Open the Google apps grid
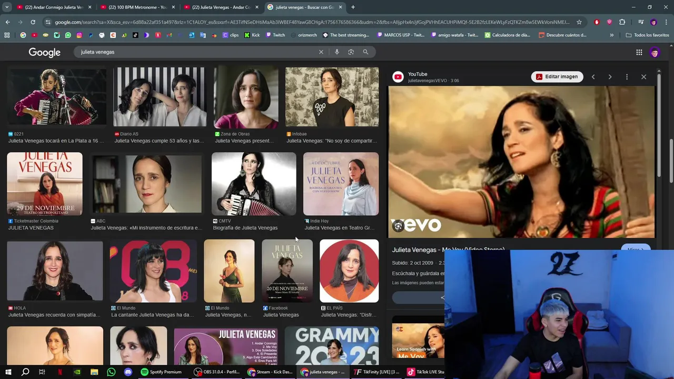674x379 pixels. pyautogui.click(x=639, y=52)
